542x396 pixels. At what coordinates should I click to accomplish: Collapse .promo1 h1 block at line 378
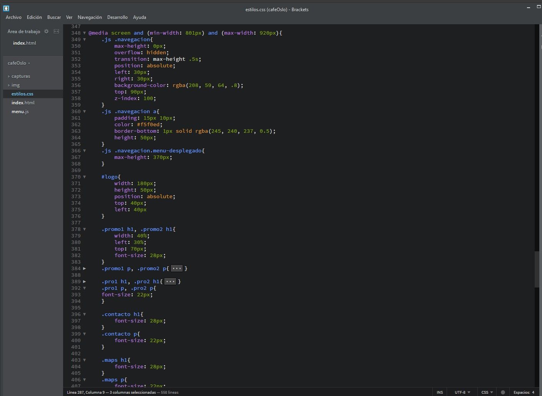(85, 229)
